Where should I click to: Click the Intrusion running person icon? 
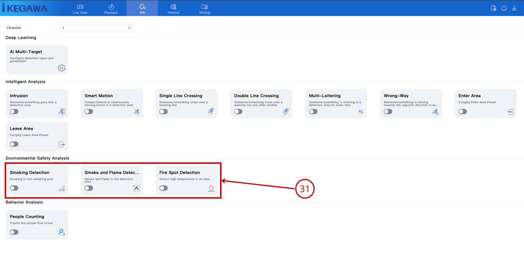tap(61, 111)
